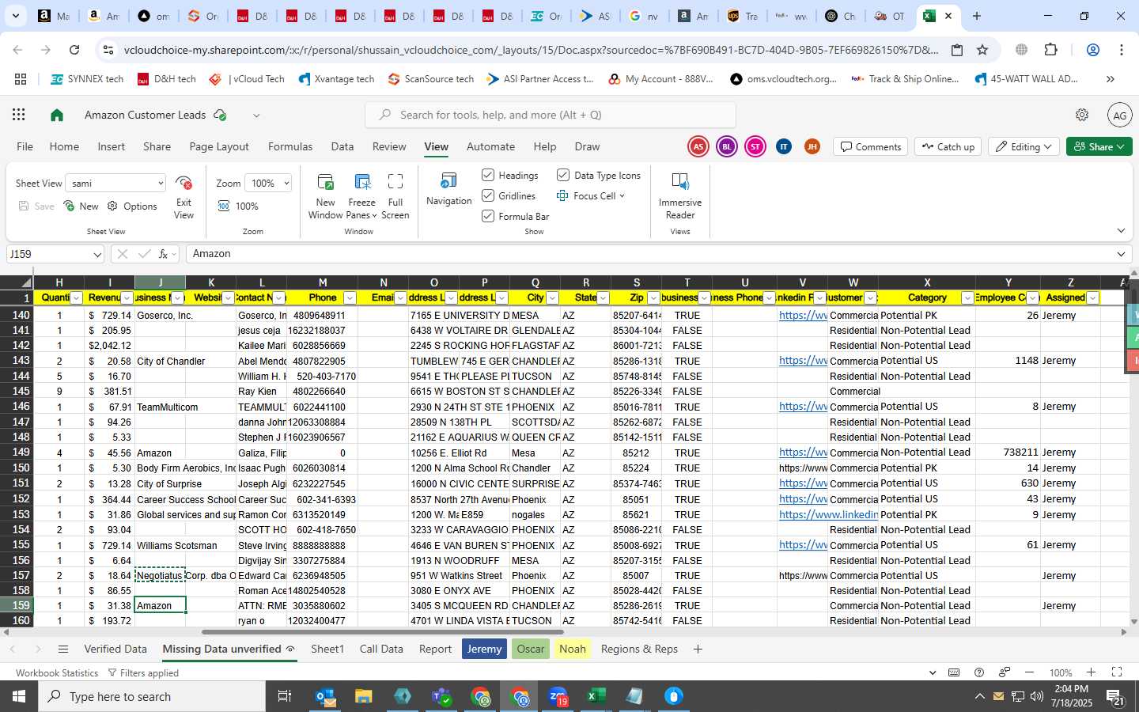Viewport: 1139px width, 712px height.
Task: Click Exit View icon in Sheet View
Action: click(x=184, y=184)
